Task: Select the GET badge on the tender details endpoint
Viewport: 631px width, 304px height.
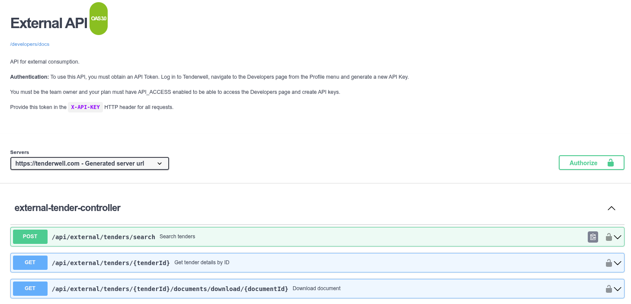Action: click(x=30, y=262)
